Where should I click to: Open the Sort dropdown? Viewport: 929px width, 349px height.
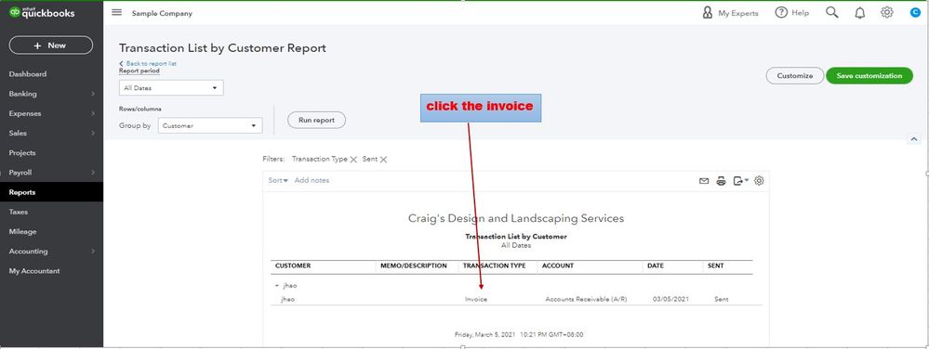tap(278, 180)
